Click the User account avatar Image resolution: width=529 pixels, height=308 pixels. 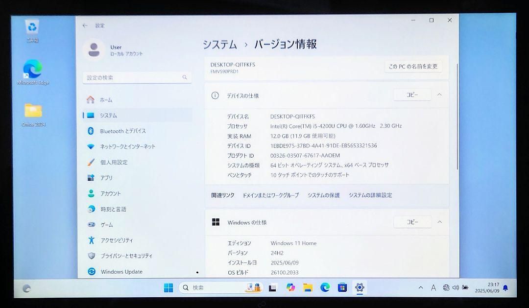[x=94, y=50]
